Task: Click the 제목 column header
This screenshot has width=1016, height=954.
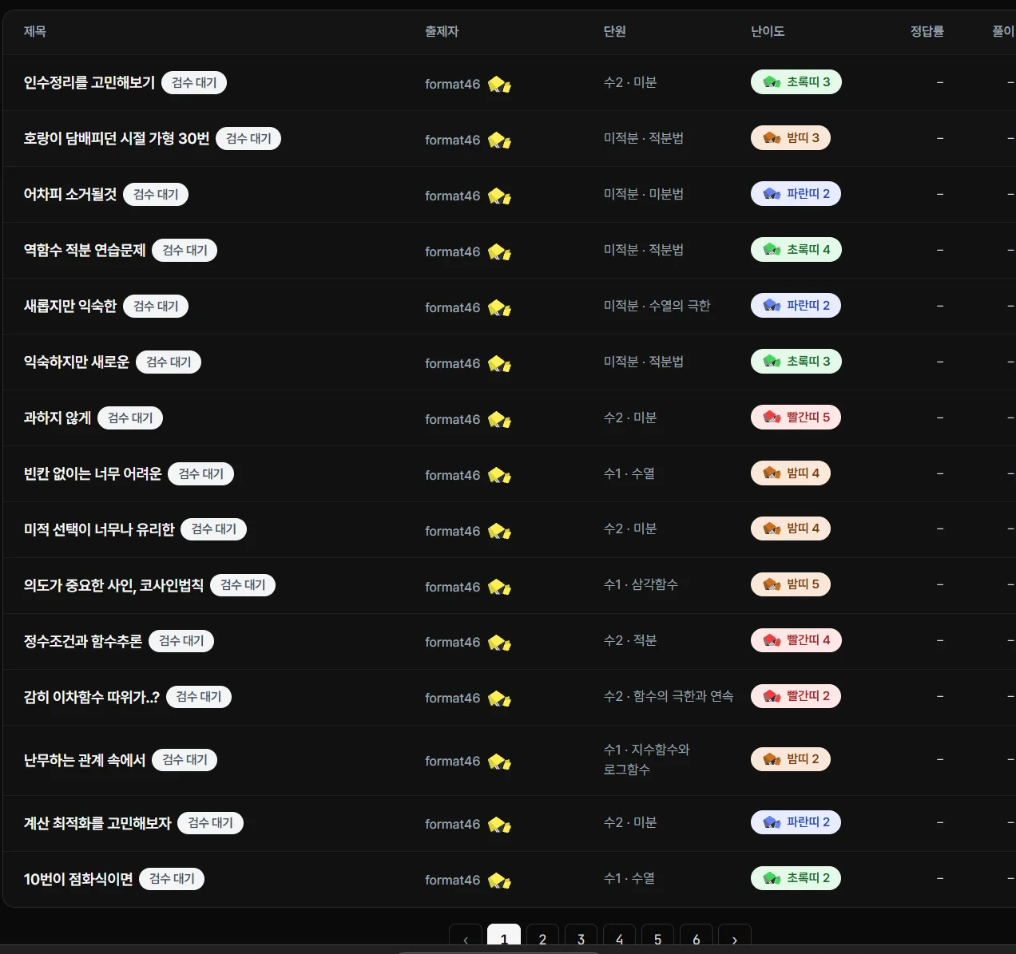Action: pyautogui.click(x=35, y=31)
